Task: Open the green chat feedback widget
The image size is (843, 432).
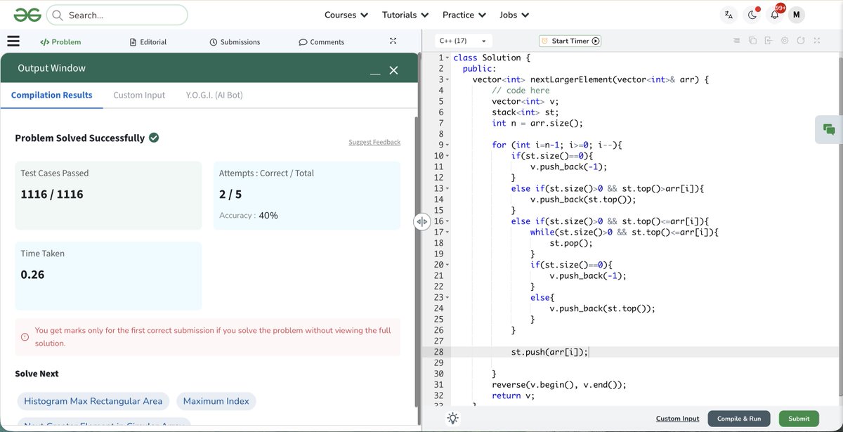Action: [x=829, y=129]
